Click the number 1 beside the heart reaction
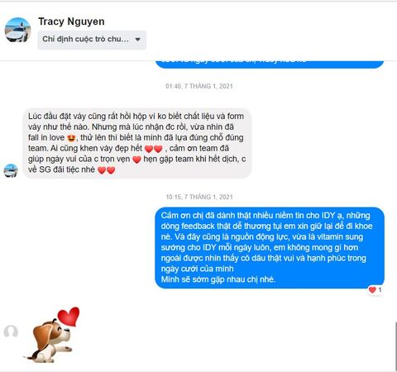 click(x=380, y=290)
